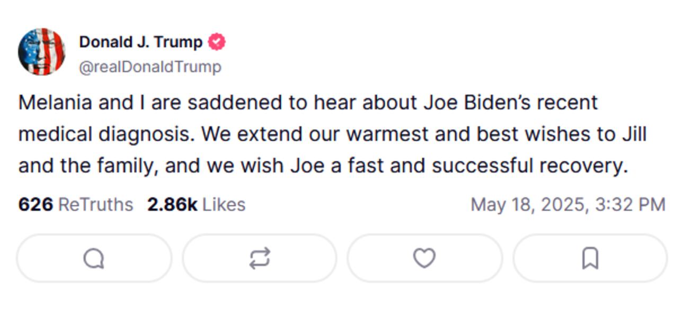Open the flag-themed profile avatar
This screenshot has width=684, height=328.
(41, 52)
